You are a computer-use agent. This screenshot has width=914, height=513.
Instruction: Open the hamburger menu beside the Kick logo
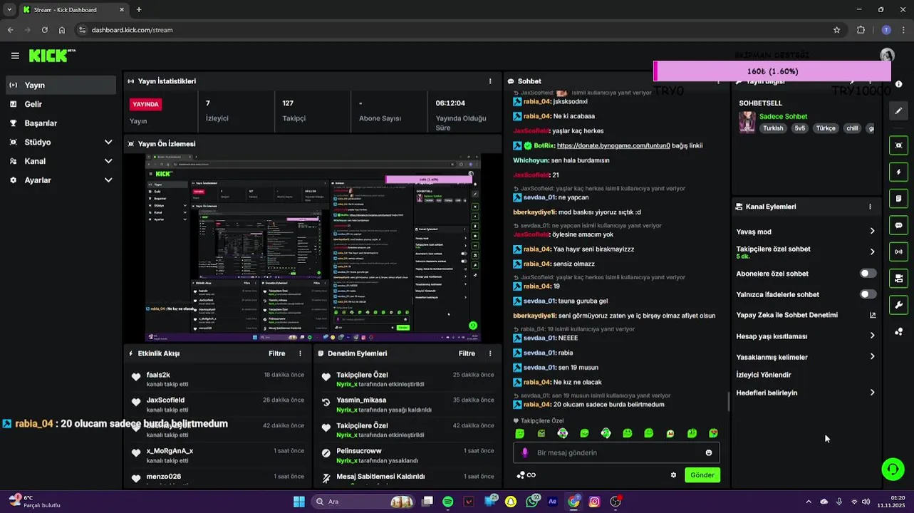15,56
